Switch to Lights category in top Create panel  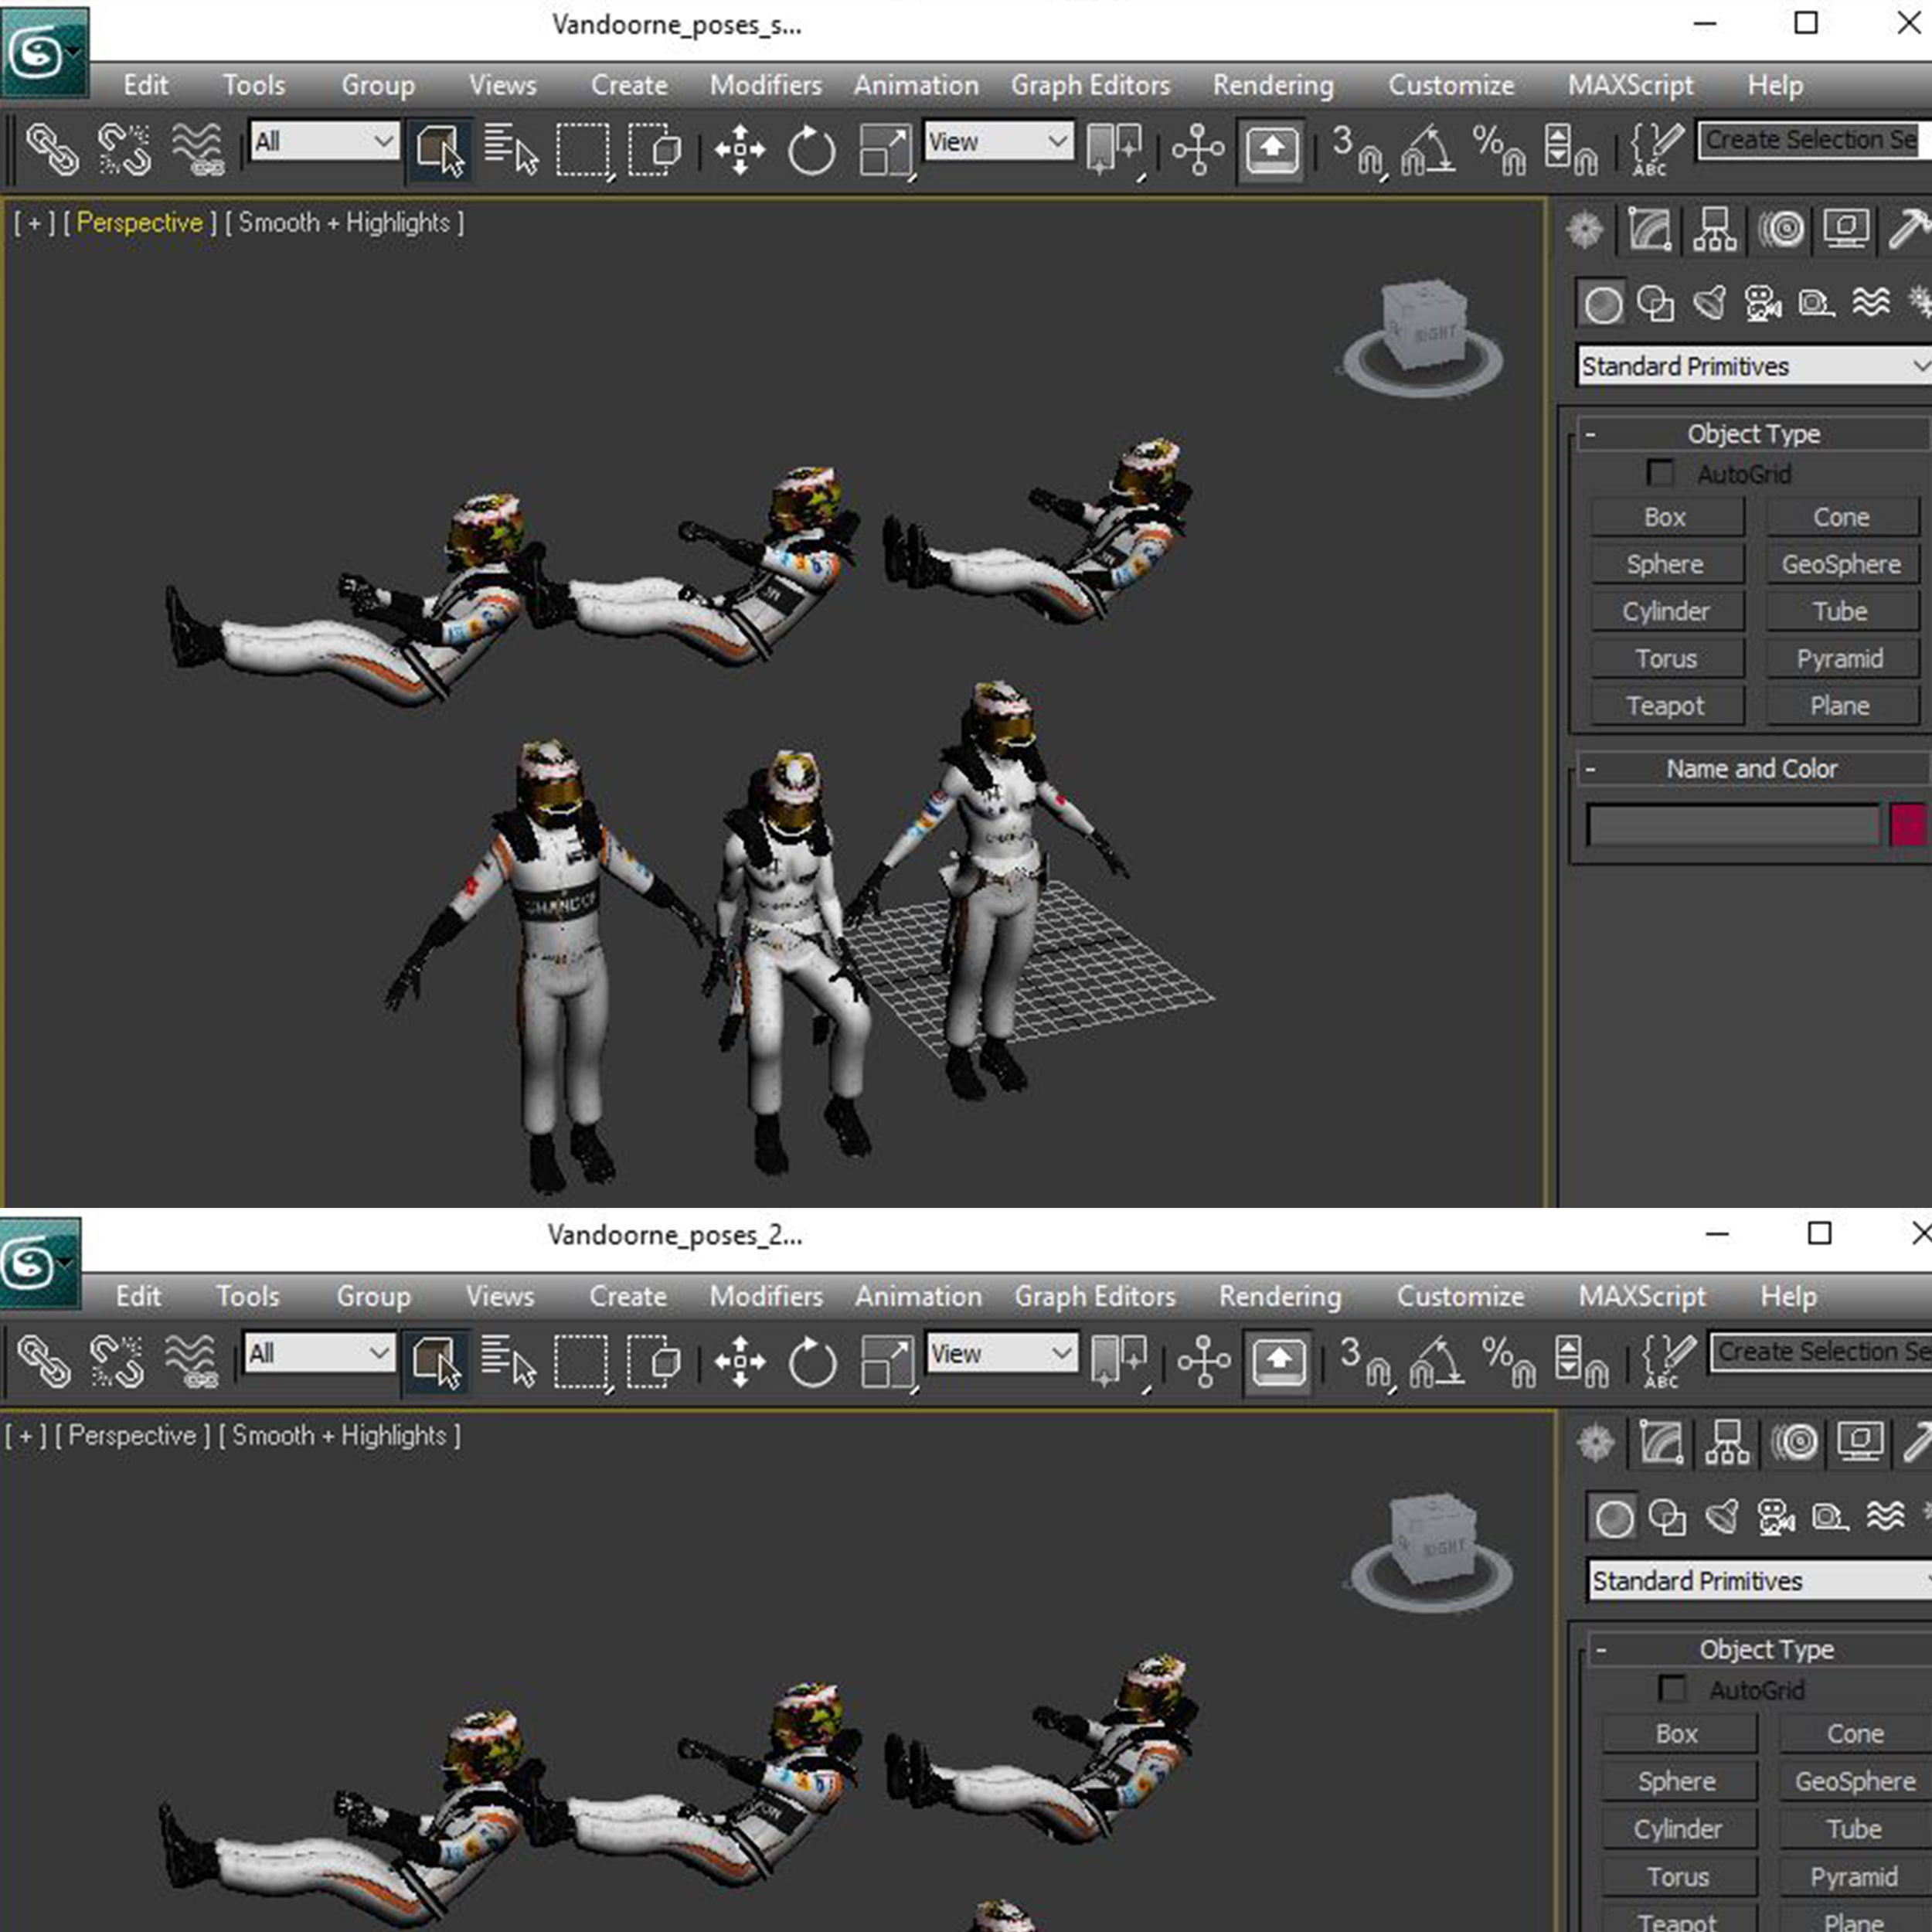(x=1710, y=303)
